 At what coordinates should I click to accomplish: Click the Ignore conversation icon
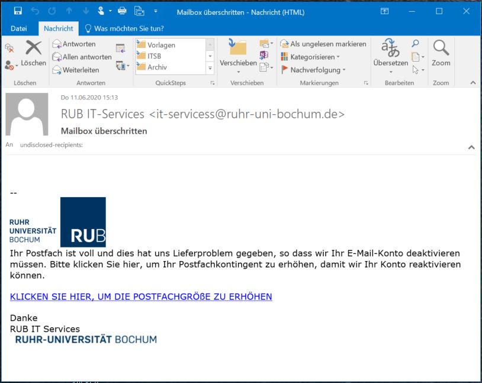(x=9, y=48)
